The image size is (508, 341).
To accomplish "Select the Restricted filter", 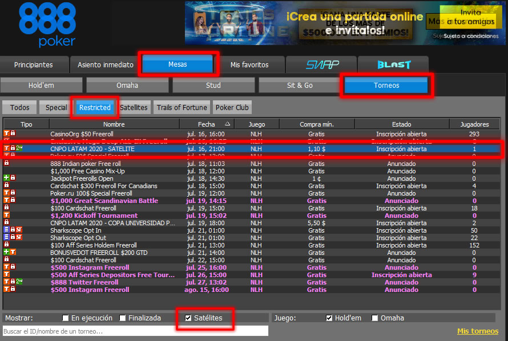I will click(95, 107).
